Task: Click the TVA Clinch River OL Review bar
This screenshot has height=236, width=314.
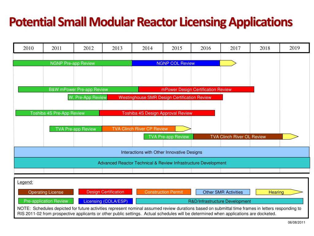Action: pyautogui.click(x=238, y=137)
